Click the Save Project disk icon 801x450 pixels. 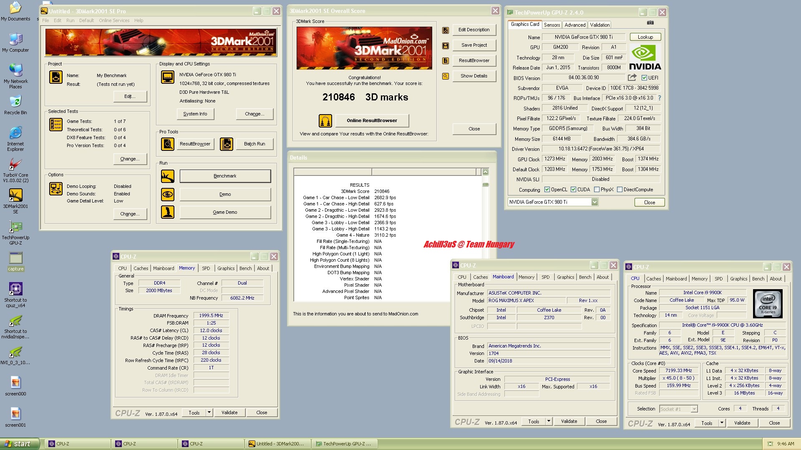(x=446, y=45)
